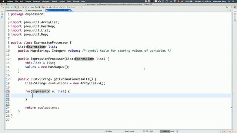Open the Source menu

28,1
